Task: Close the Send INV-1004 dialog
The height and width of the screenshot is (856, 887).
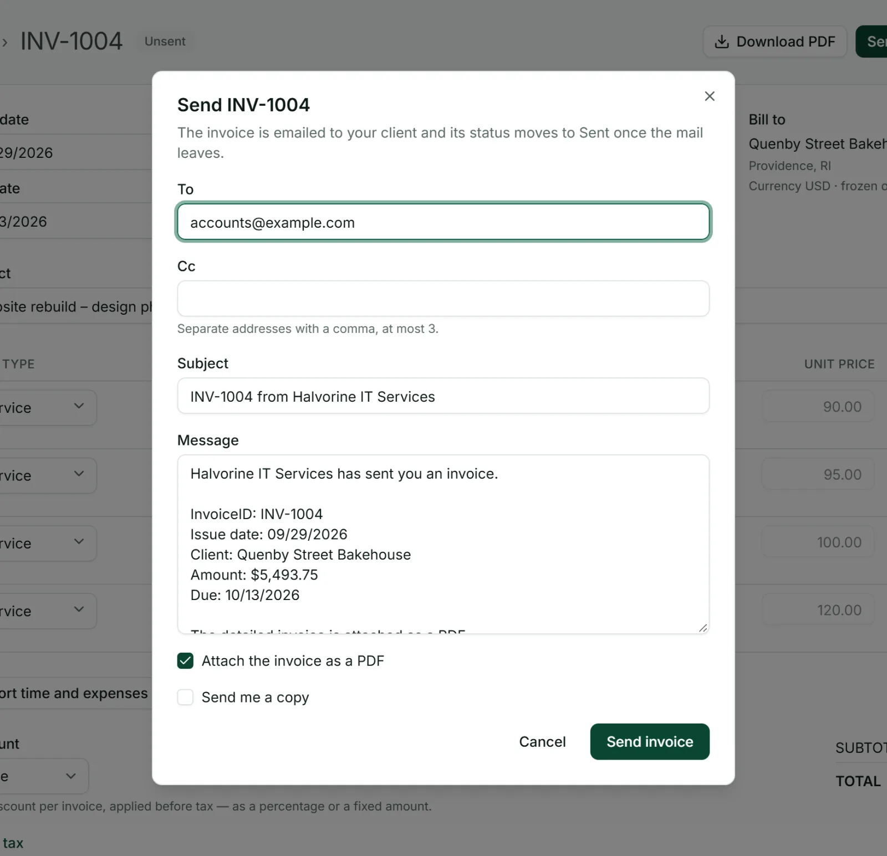Action: pos(710,96)
